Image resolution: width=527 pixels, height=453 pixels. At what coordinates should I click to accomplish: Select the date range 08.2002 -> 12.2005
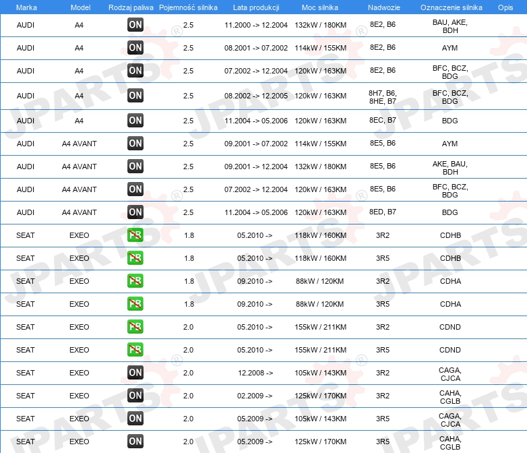tap(256, 96)
